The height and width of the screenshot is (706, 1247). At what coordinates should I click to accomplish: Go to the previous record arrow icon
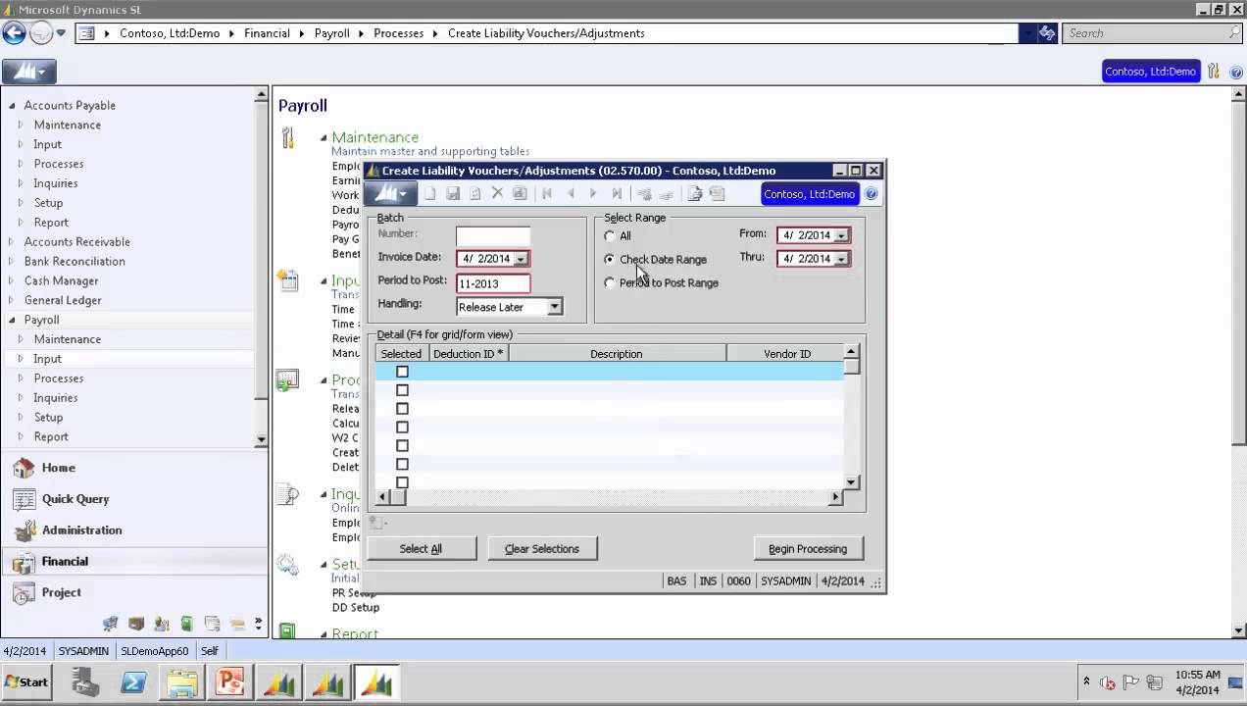pos(571,194)
